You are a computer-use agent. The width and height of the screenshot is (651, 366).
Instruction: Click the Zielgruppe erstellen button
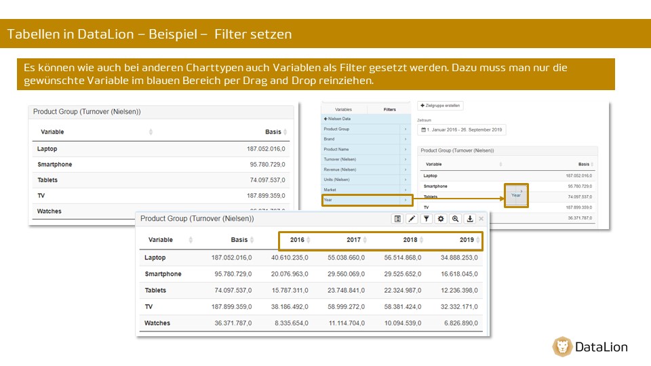(x=440, y=106)
